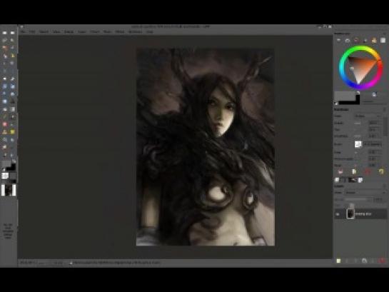This screenshot has height=292, width=389.
Task: Select the Pencil tool in toolbox
Action: coord(5,116)
